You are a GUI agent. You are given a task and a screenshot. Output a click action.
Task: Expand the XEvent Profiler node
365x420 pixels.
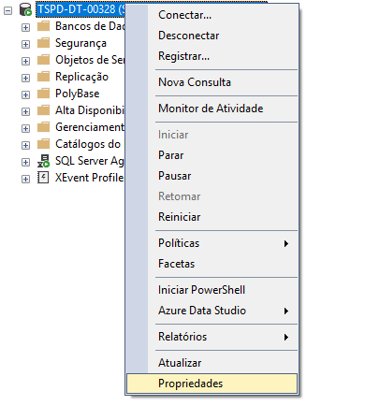(25, 180)
